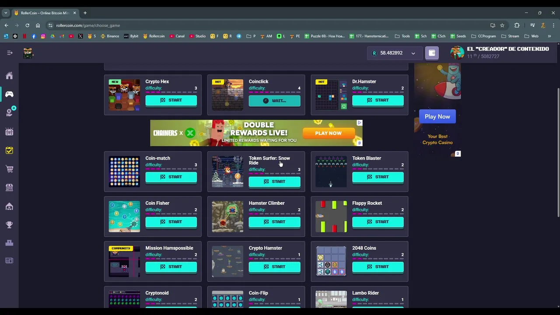Start the Coin-match game
Screen dimensions: 560x315
tap(171, 177)
